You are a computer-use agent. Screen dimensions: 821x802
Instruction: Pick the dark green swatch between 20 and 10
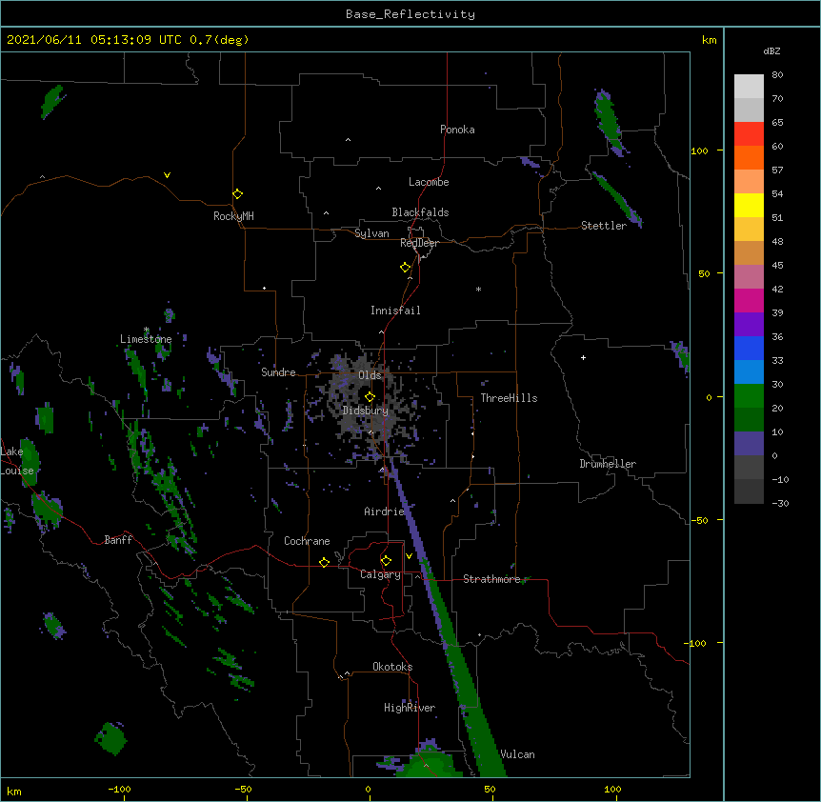(x=749, y=420)
